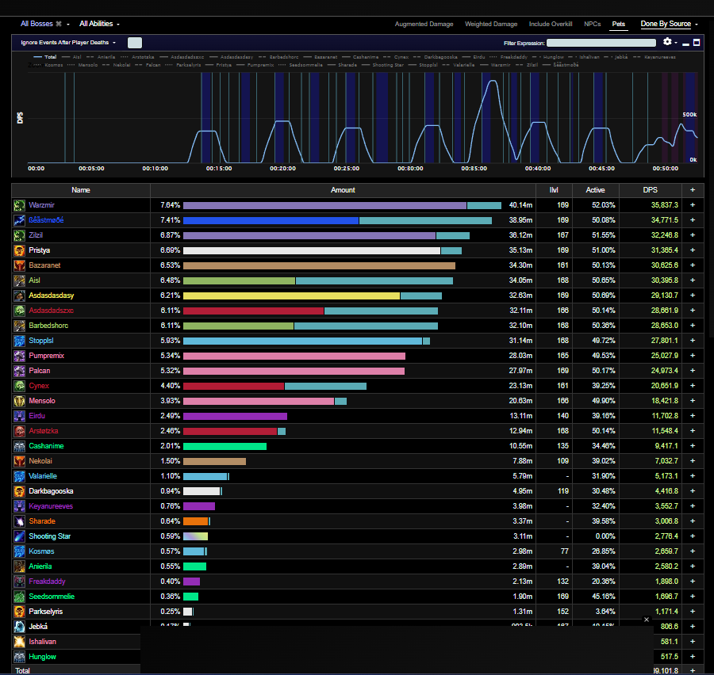Click the icon next to Ishalivan
The width and height of the screenshot is (714, 675).
19,642
